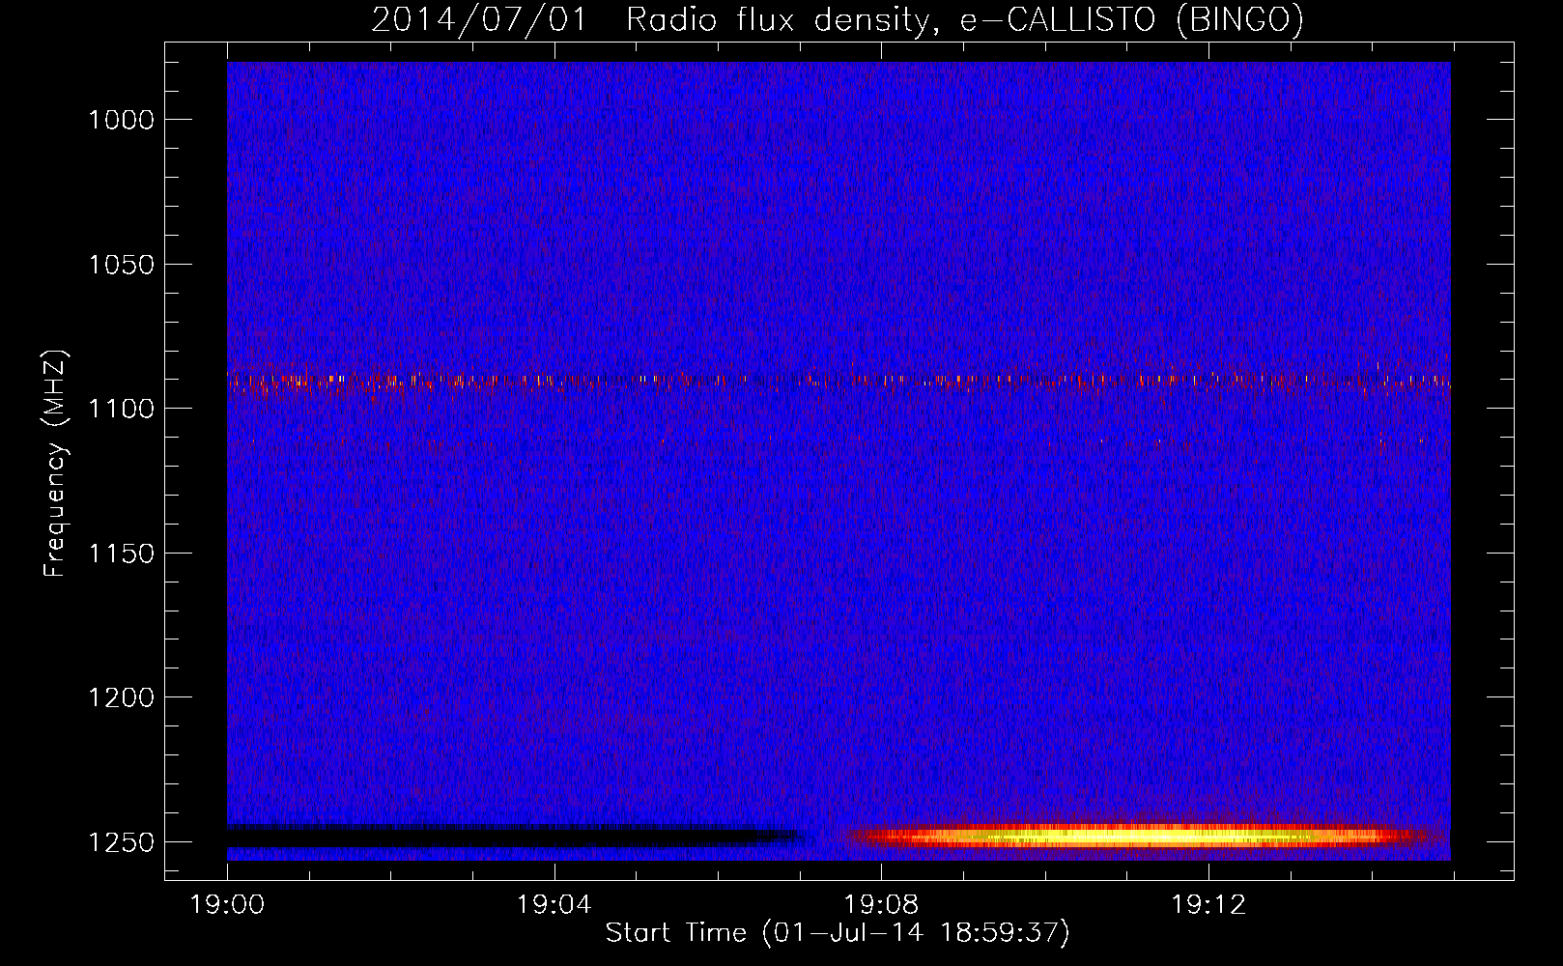
Task: Click the 1250 frequency tick label
Action: tap(122, 842)
